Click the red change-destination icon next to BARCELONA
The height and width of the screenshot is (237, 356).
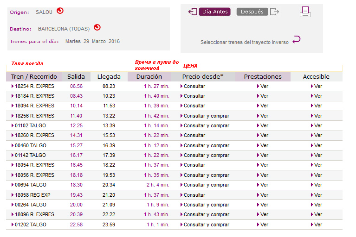click(x=97, y=27)
